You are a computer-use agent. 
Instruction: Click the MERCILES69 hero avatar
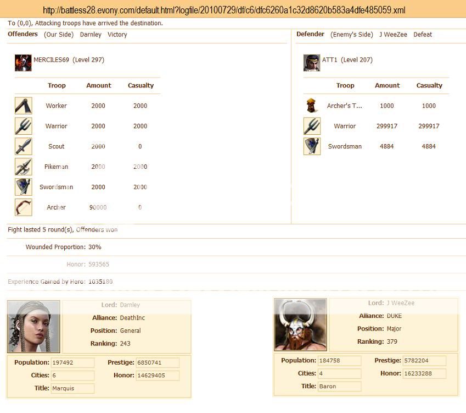(x=23, y=63)
